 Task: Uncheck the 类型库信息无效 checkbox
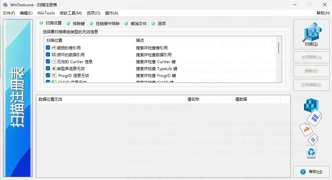[48, 68]
